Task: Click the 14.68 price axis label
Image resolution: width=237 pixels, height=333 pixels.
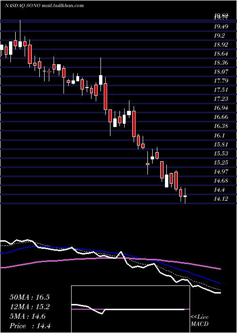Action: pos(221,180)
